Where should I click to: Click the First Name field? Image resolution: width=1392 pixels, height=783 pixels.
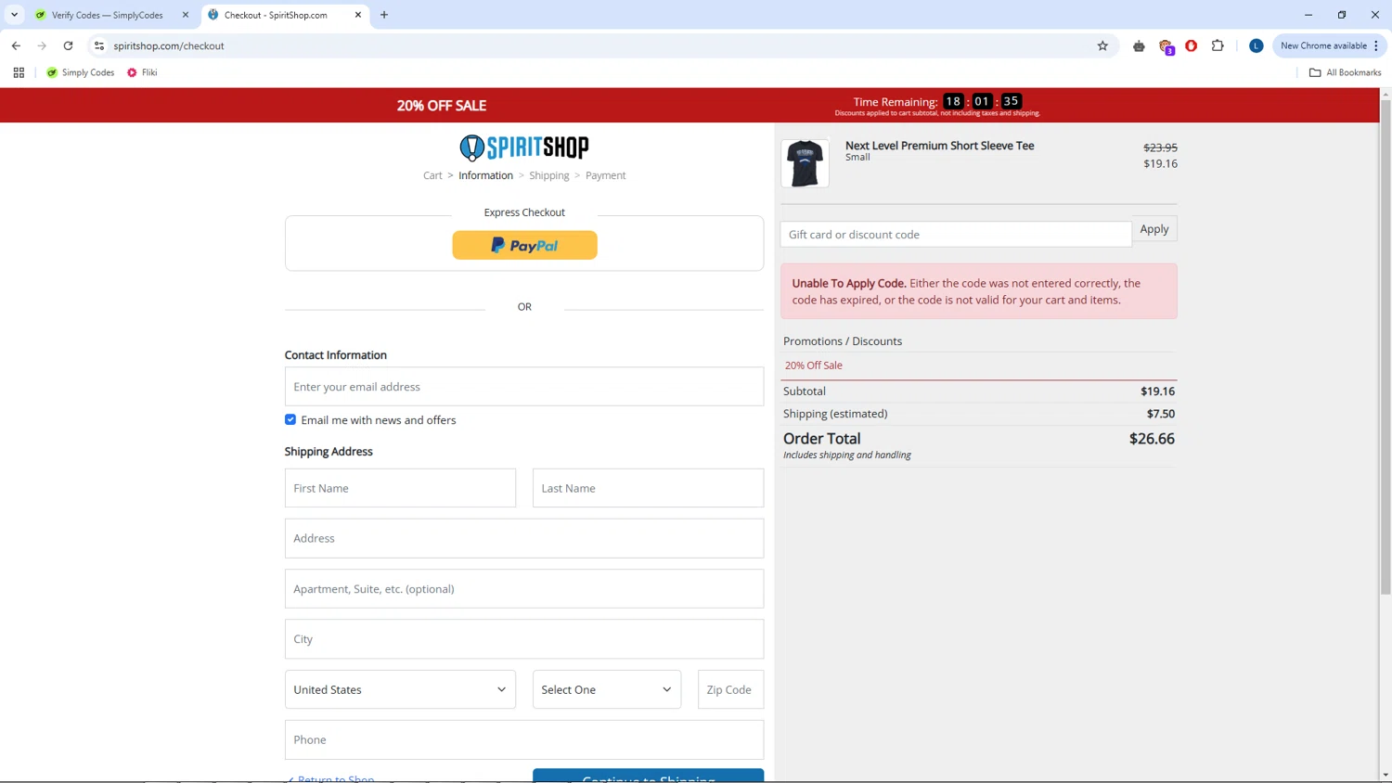click(x=400, y=488)
